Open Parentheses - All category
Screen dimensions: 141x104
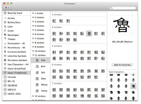pos(16,48)
